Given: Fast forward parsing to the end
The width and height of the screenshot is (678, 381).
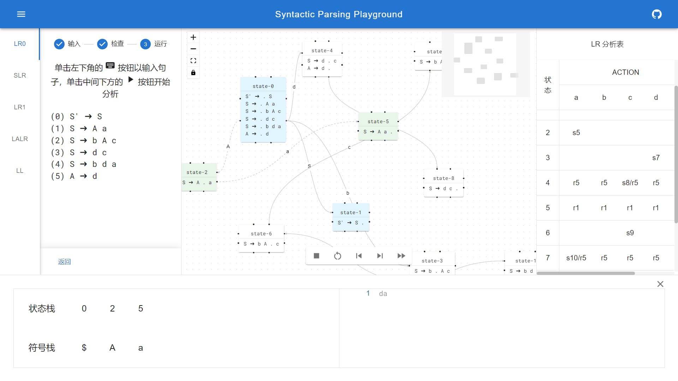Looking at the screenshot, I should (401, 256).
